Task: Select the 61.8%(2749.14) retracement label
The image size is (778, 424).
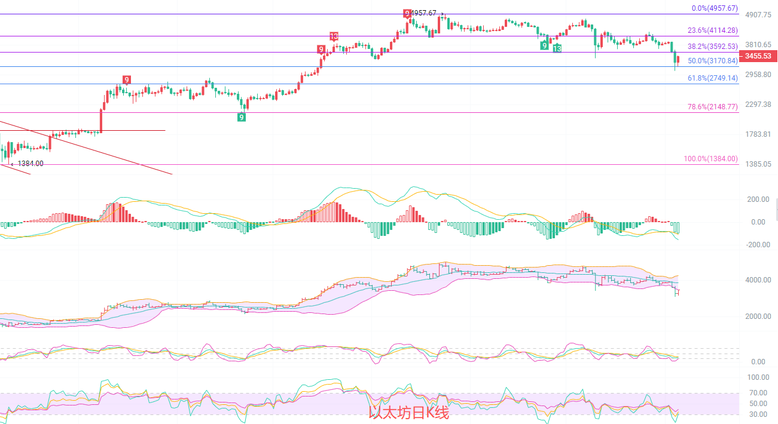Action: pyautogui.click(x=712, y=78)
